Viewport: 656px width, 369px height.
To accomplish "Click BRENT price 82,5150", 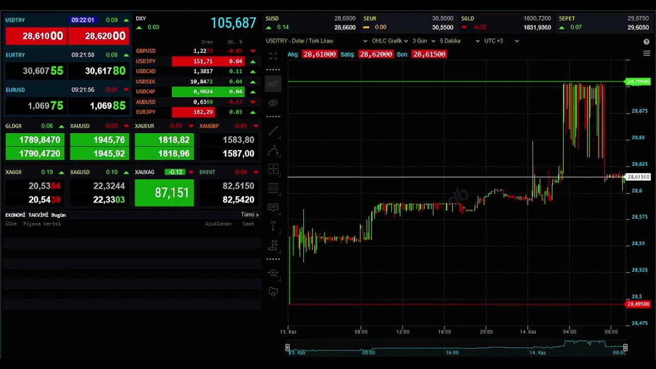I will [229, 186].
